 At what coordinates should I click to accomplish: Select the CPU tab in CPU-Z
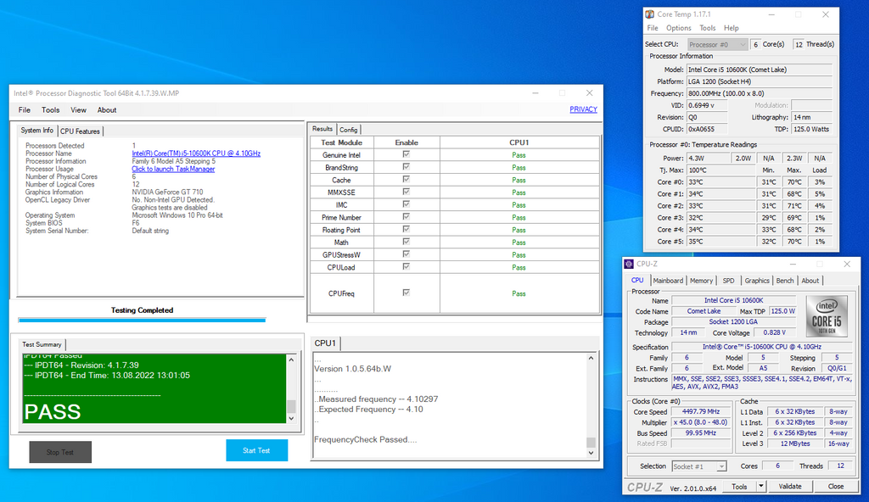click(x=637, y=281)
